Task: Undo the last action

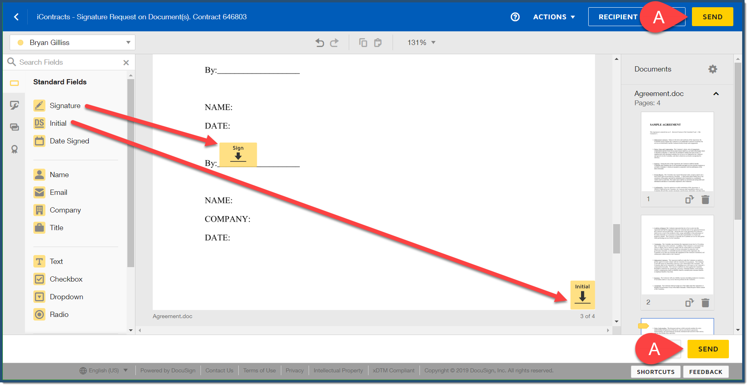Action: click(320, 43)
